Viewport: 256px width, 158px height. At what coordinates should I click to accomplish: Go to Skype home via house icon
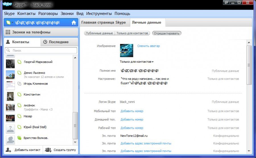[74, 22]
